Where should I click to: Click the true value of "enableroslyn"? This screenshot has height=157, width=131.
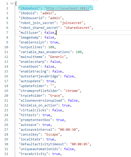54,42
